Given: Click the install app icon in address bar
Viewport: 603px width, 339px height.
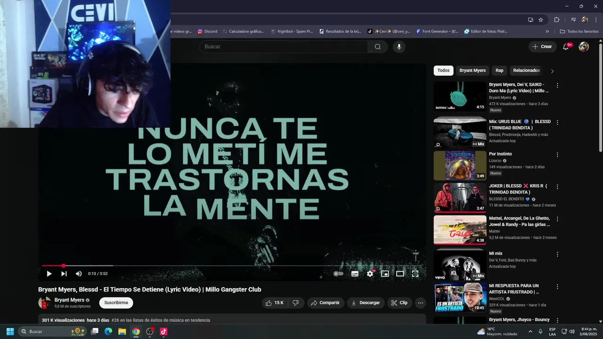Looking at the screenshot, I should click(x=530, y=20).
